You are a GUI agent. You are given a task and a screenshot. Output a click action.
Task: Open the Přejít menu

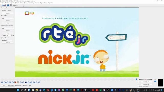click(x=41, y=3)
